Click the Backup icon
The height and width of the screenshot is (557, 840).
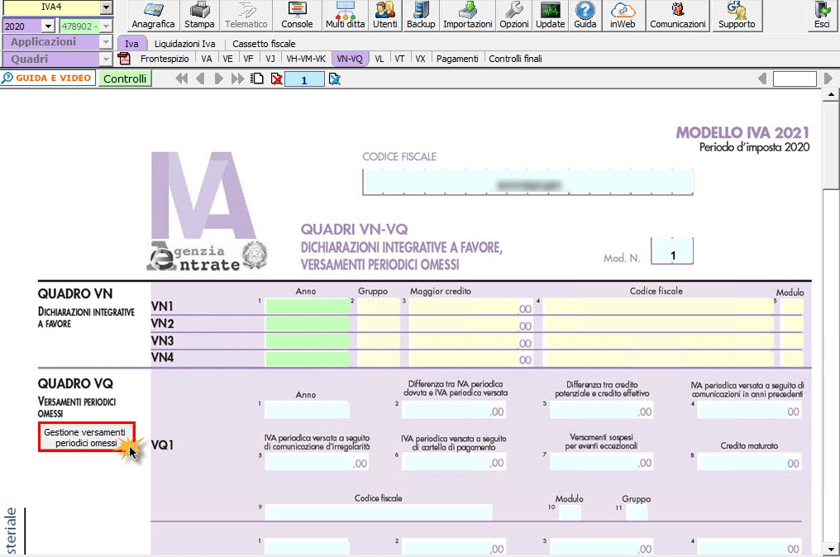421,16
